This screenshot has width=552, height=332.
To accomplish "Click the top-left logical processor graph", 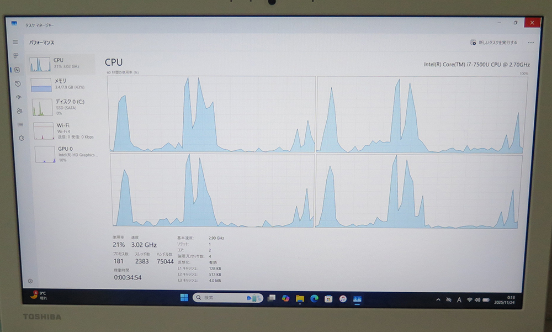I will point(212,114).
